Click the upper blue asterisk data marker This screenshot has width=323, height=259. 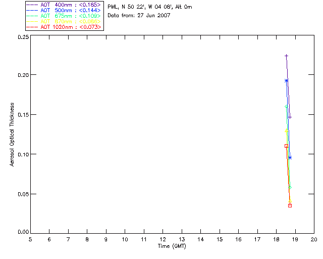[286, 80]
